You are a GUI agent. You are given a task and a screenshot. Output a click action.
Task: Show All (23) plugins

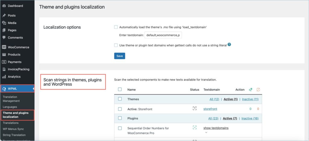(213, 118)
